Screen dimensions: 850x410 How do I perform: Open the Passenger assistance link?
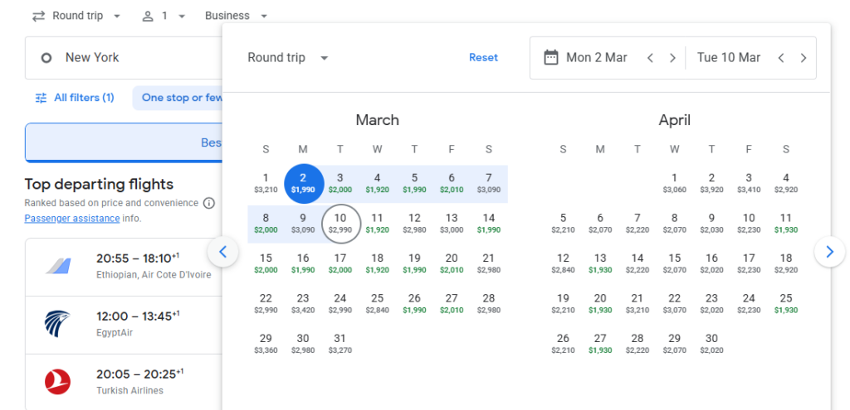(x=72, y=219)
